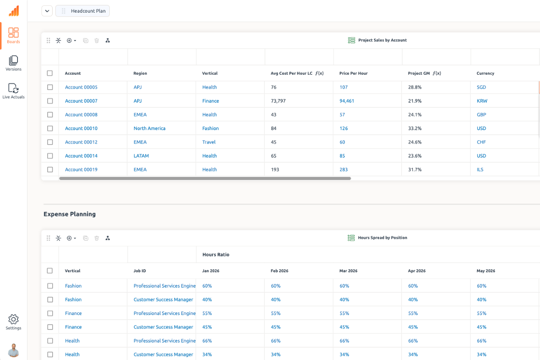Click delete trash icon in Project Sales toolbar
Image resolution: width=540 pixels, height=360 pixels.
pyautogui.click(x=97, y=40)
